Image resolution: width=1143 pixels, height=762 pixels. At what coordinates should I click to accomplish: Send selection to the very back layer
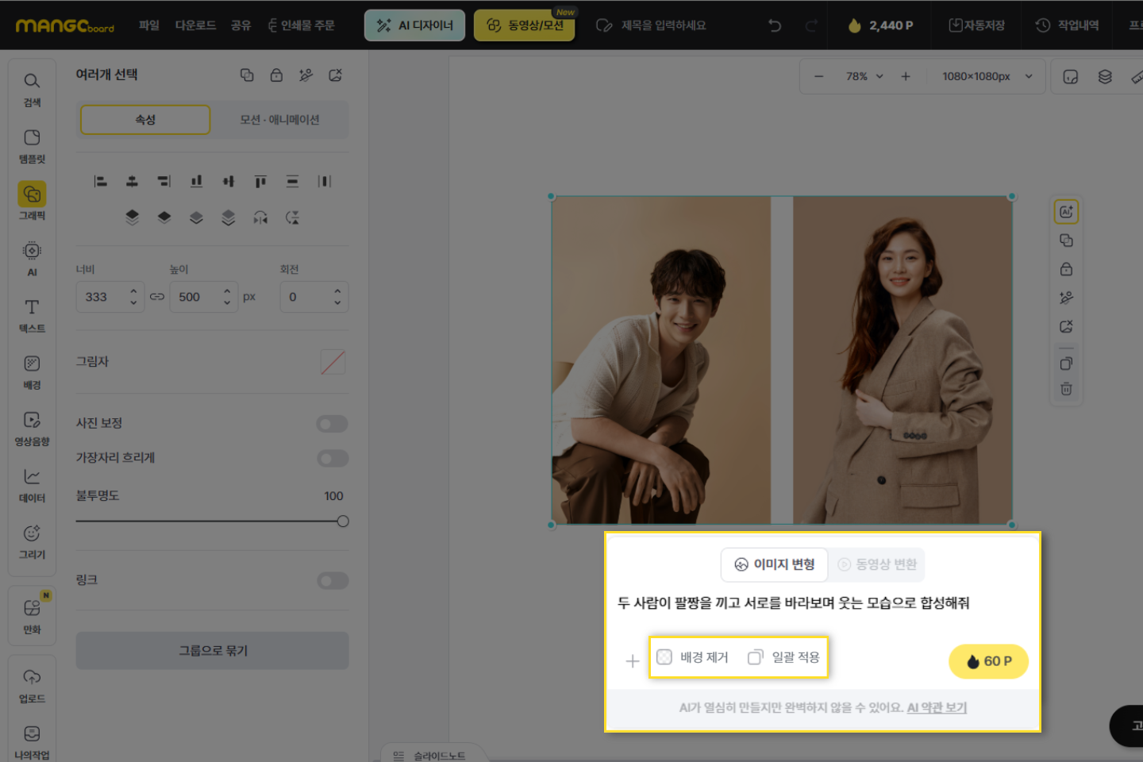[229, 217]
